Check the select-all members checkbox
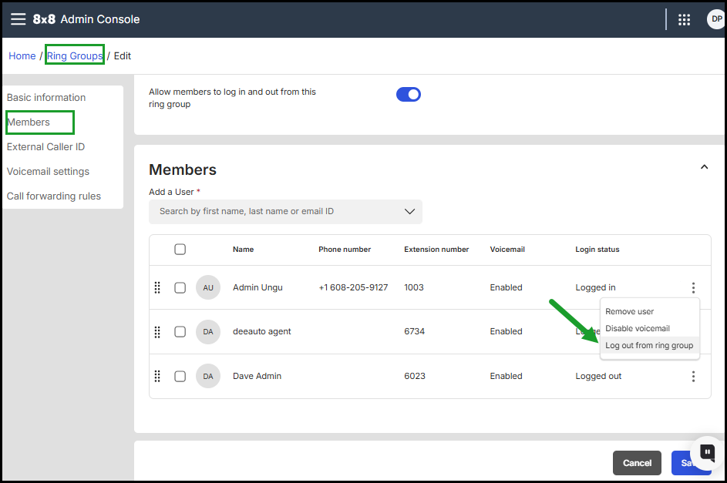 pos(180,249)
